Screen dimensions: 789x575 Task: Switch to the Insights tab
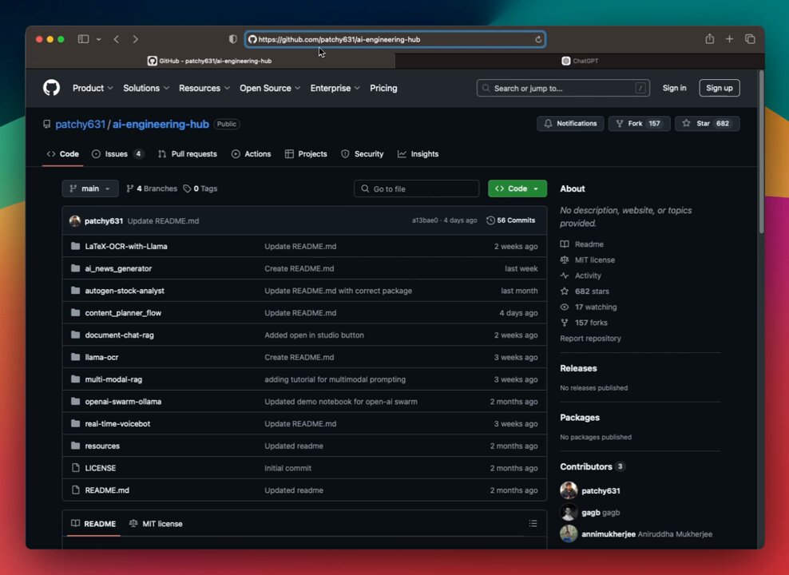point(418,154)
